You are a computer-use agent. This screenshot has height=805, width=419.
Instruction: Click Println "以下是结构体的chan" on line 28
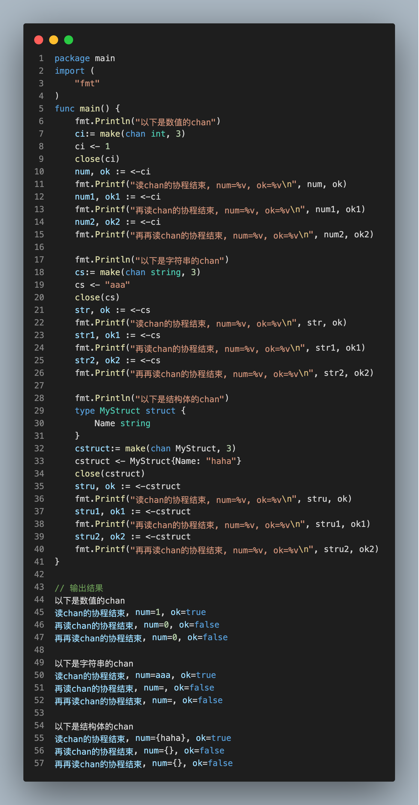[x=152, y=398]
